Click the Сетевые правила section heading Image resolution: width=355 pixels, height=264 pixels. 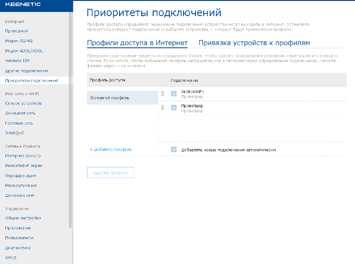pos(23,146)
